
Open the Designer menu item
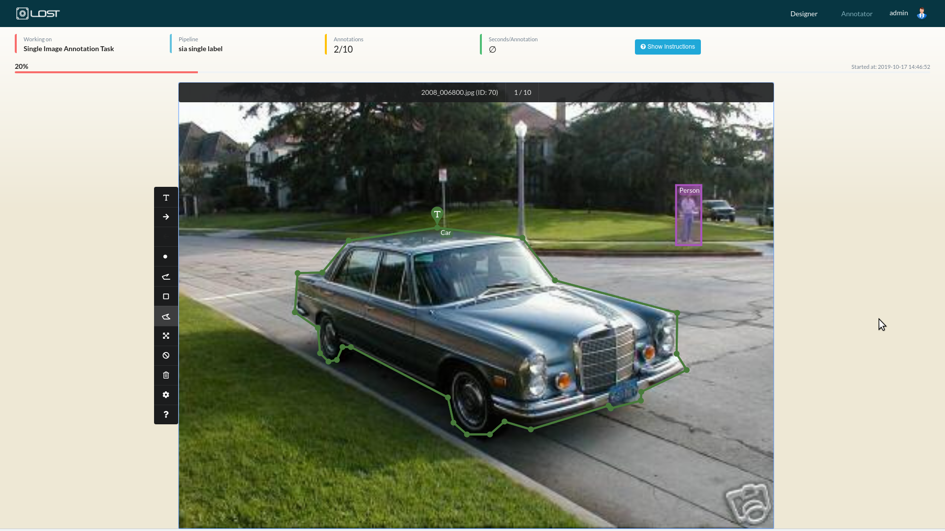tap(803, 14)
